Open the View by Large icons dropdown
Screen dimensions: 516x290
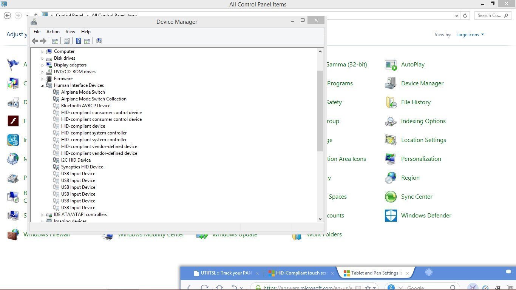[x=470, y=35]
